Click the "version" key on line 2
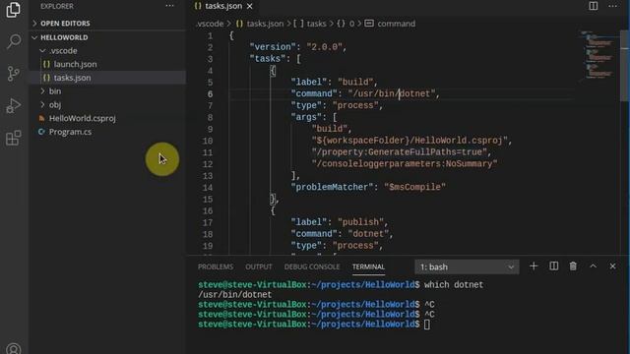The width and height of the screenshot is (630, 354). pyautogui.click(x=273, y=47)
